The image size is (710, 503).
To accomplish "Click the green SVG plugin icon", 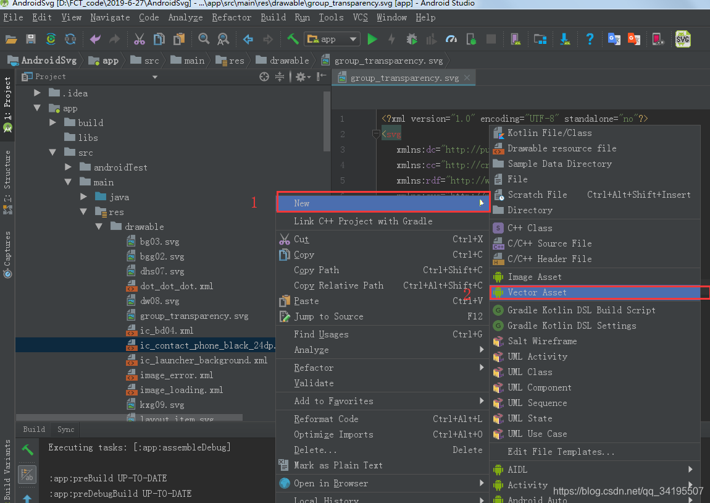I will point(683,39).
